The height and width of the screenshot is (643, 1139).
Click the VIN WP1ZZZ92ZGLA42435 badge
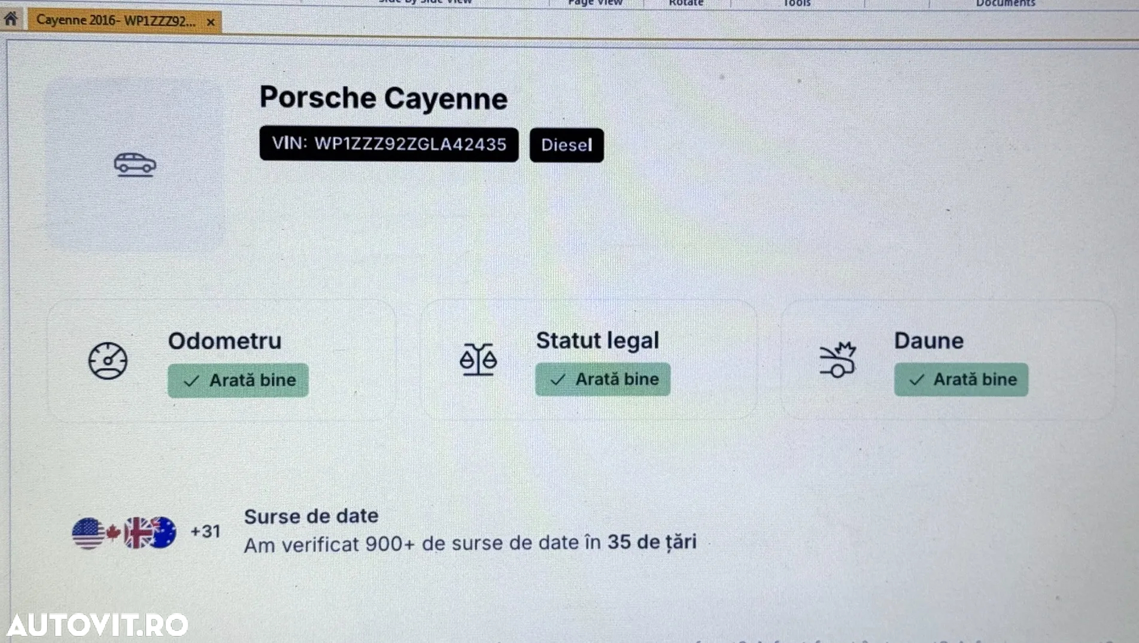tap(389, 144)
